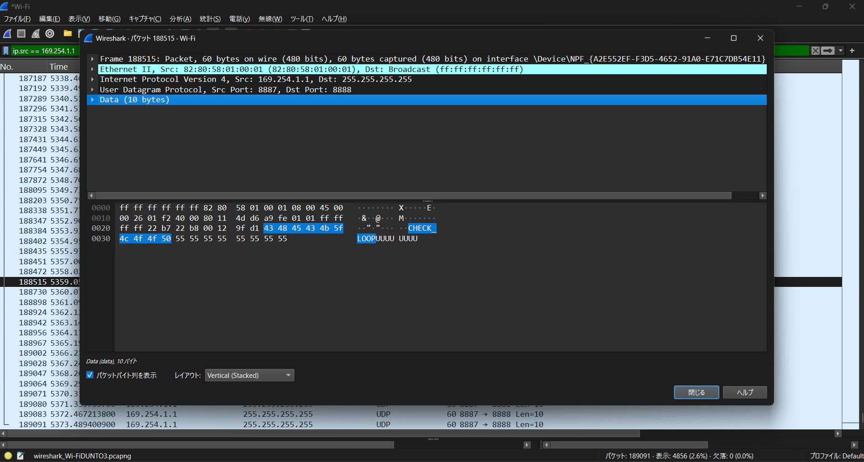Click the packet detail horizontal scrollbar
This screenshot has height=462, width=864.
(413, 195)
